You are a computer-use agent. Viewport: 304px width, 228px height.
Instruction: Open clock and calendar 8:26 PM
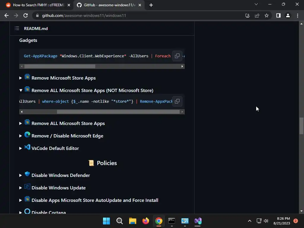point(282,221)
